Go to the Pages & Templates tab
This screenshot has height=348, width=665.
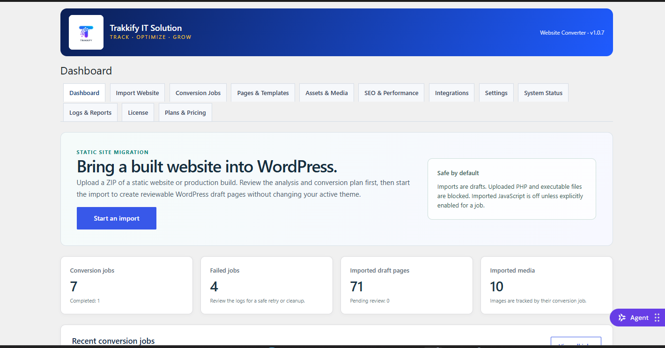263,93
